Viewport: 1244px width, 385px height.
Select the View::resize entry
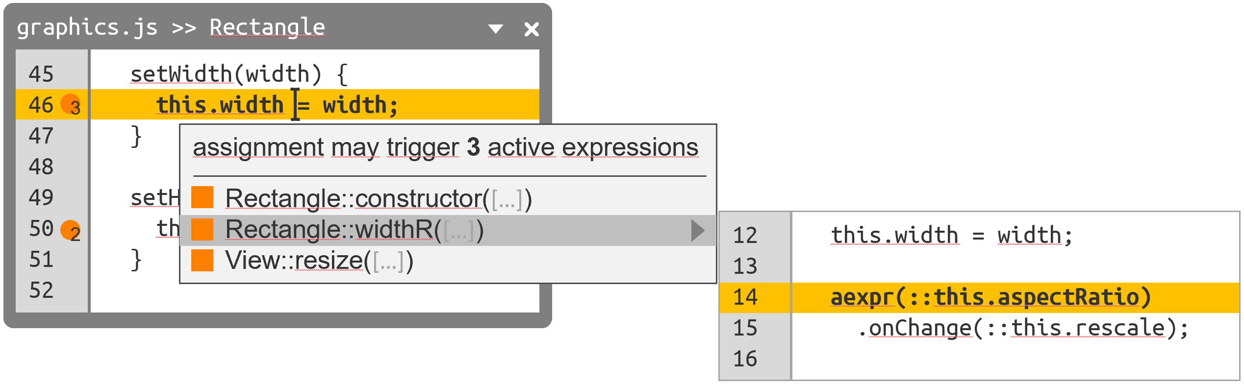[x=319, y=261]
